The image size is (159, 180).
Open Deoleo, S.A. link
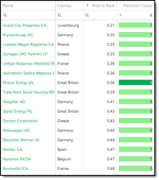(13, 149)
